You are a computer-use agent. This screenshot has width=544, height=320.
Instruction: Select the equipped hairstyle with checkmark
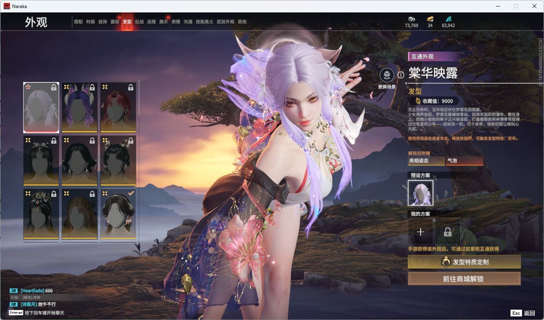tap(118, 214)
